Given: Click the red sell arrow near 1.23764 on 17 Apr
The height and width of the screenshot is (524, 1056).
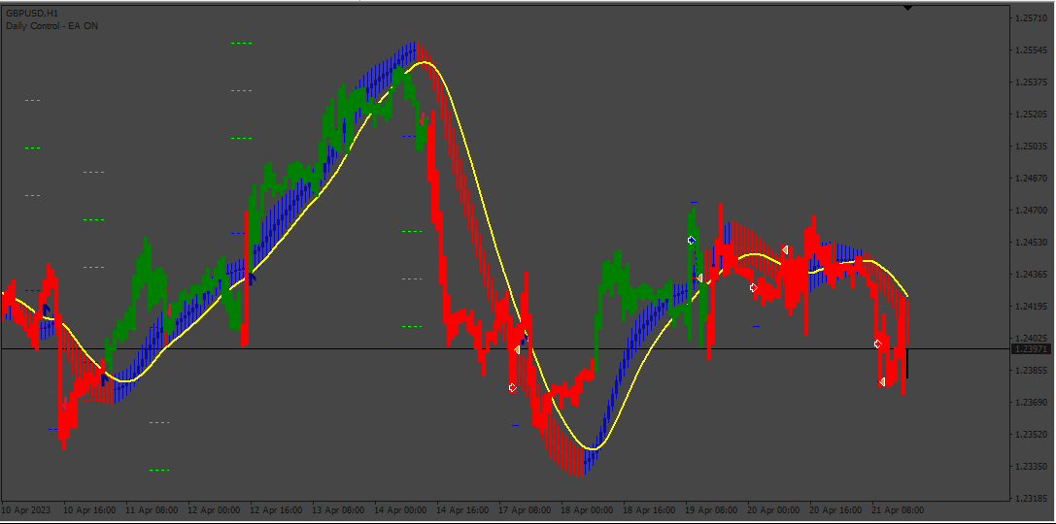Looking at the screenshot, I should pyautogui.click(x=513, y=387).
